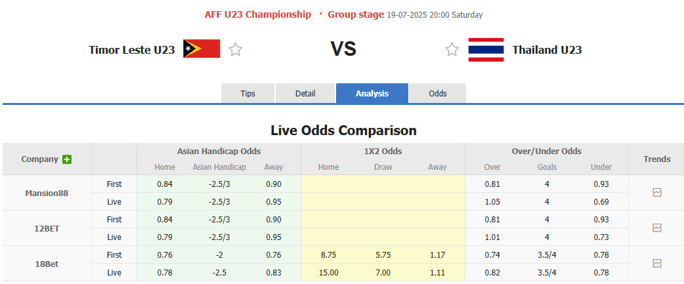
Task: Favorite Timor Leste U23 with star icon
Action: pyautogui.click(x=236, y=50)
